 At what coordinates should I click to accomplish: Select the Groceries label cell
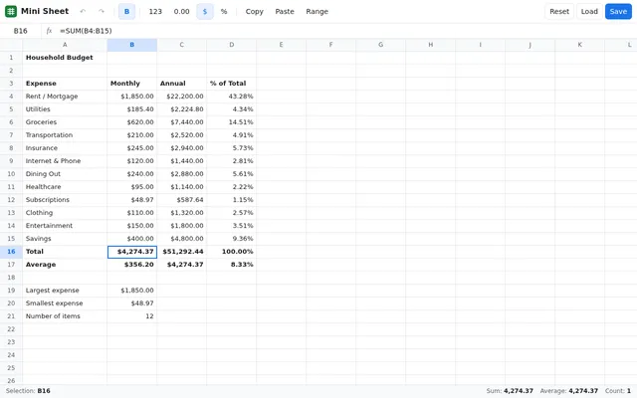pyautogui.click(x=65, y=122)
